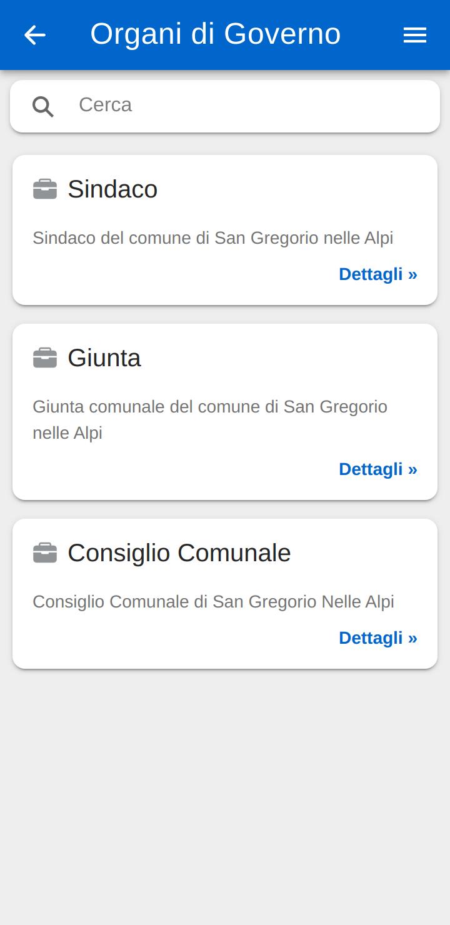Screen dimensions: 450x925
Task: Tap the back arrow in the header
Action: coord(35,35)
